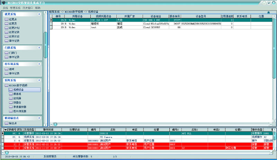The height and width of the screenshot is (160, 277).
Task: Open 巡更计划 from the sidebar
Action: [13, 28]
